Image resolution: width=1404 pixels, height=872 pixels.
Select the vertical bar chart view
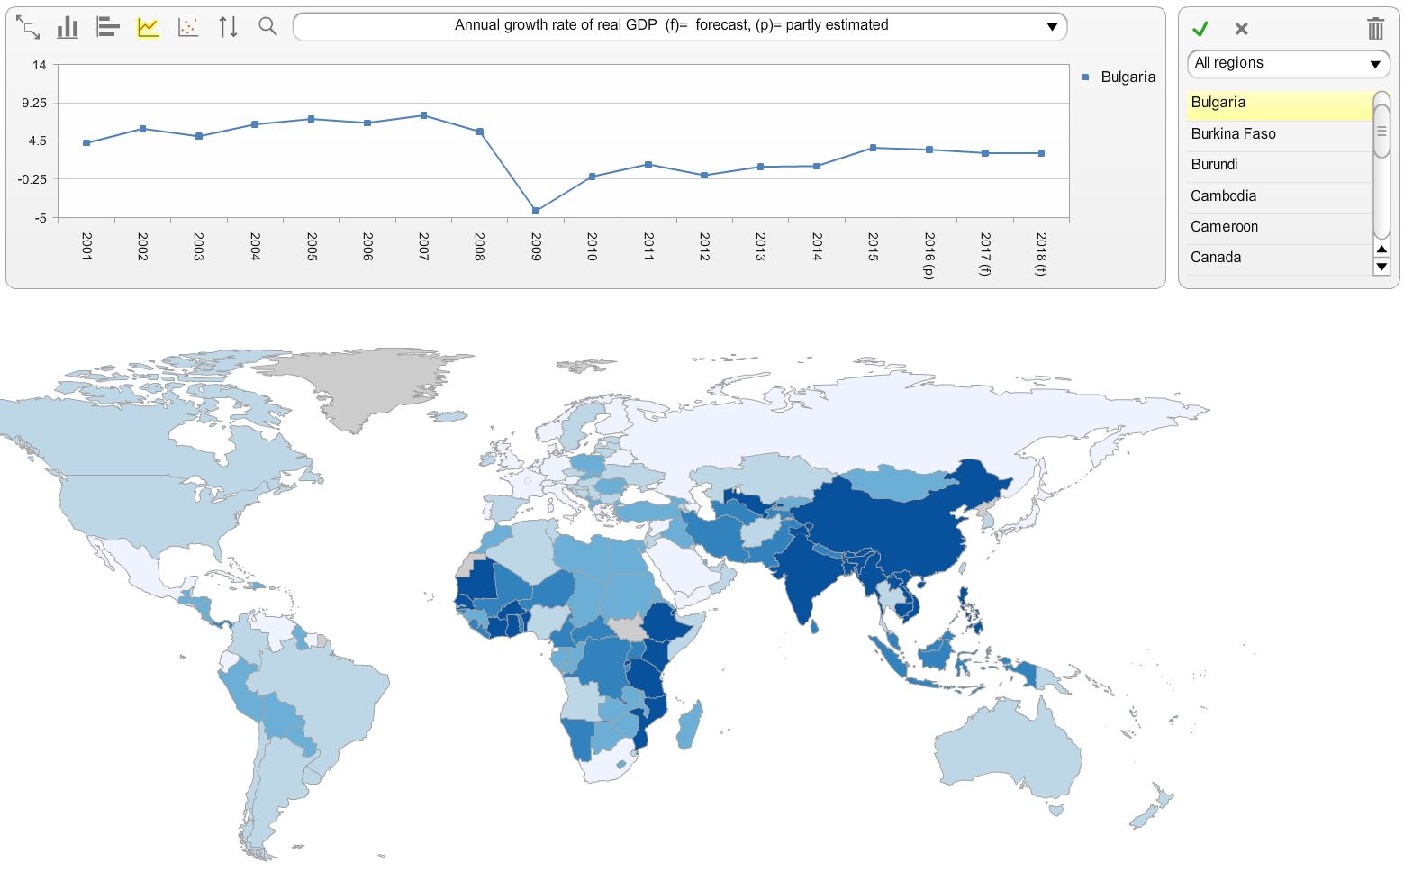coord(67,26)
